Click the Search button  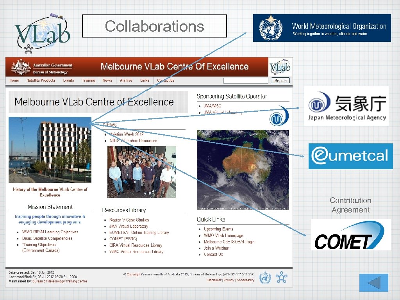tap(280, 80)
